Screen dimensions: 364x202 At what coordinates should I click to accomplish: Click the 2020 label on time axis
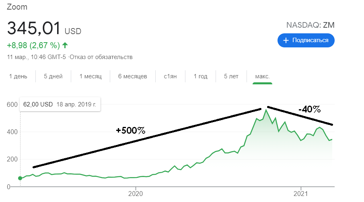(x=136, y=194)
